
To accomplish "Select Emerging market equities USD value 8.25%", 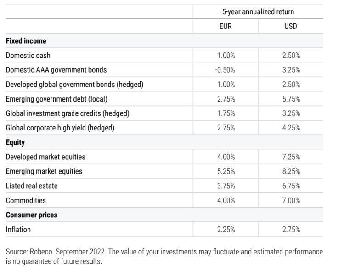I will (291, 171).
